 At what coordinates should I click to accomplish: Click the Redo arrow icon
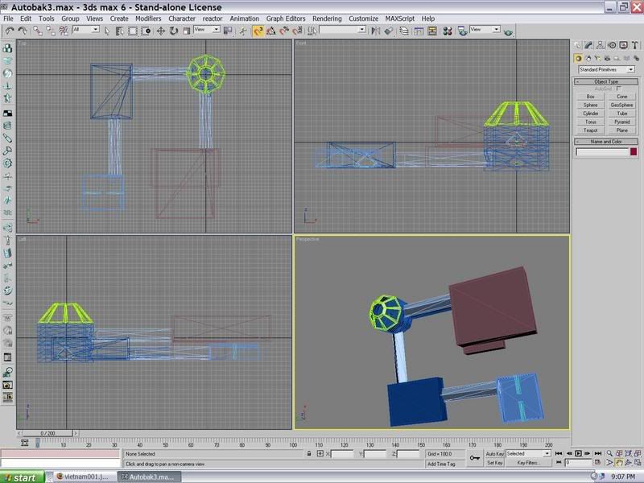coord(23,31)
